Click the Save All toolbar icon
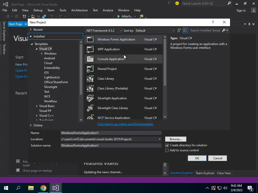Viewport: 258px width, 193px height. point(44,16)
